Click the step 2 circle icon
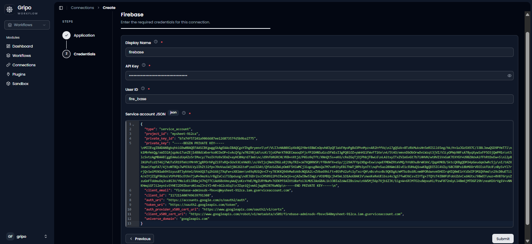This screenshot has width=532, height=244. [x=66, y=54]
